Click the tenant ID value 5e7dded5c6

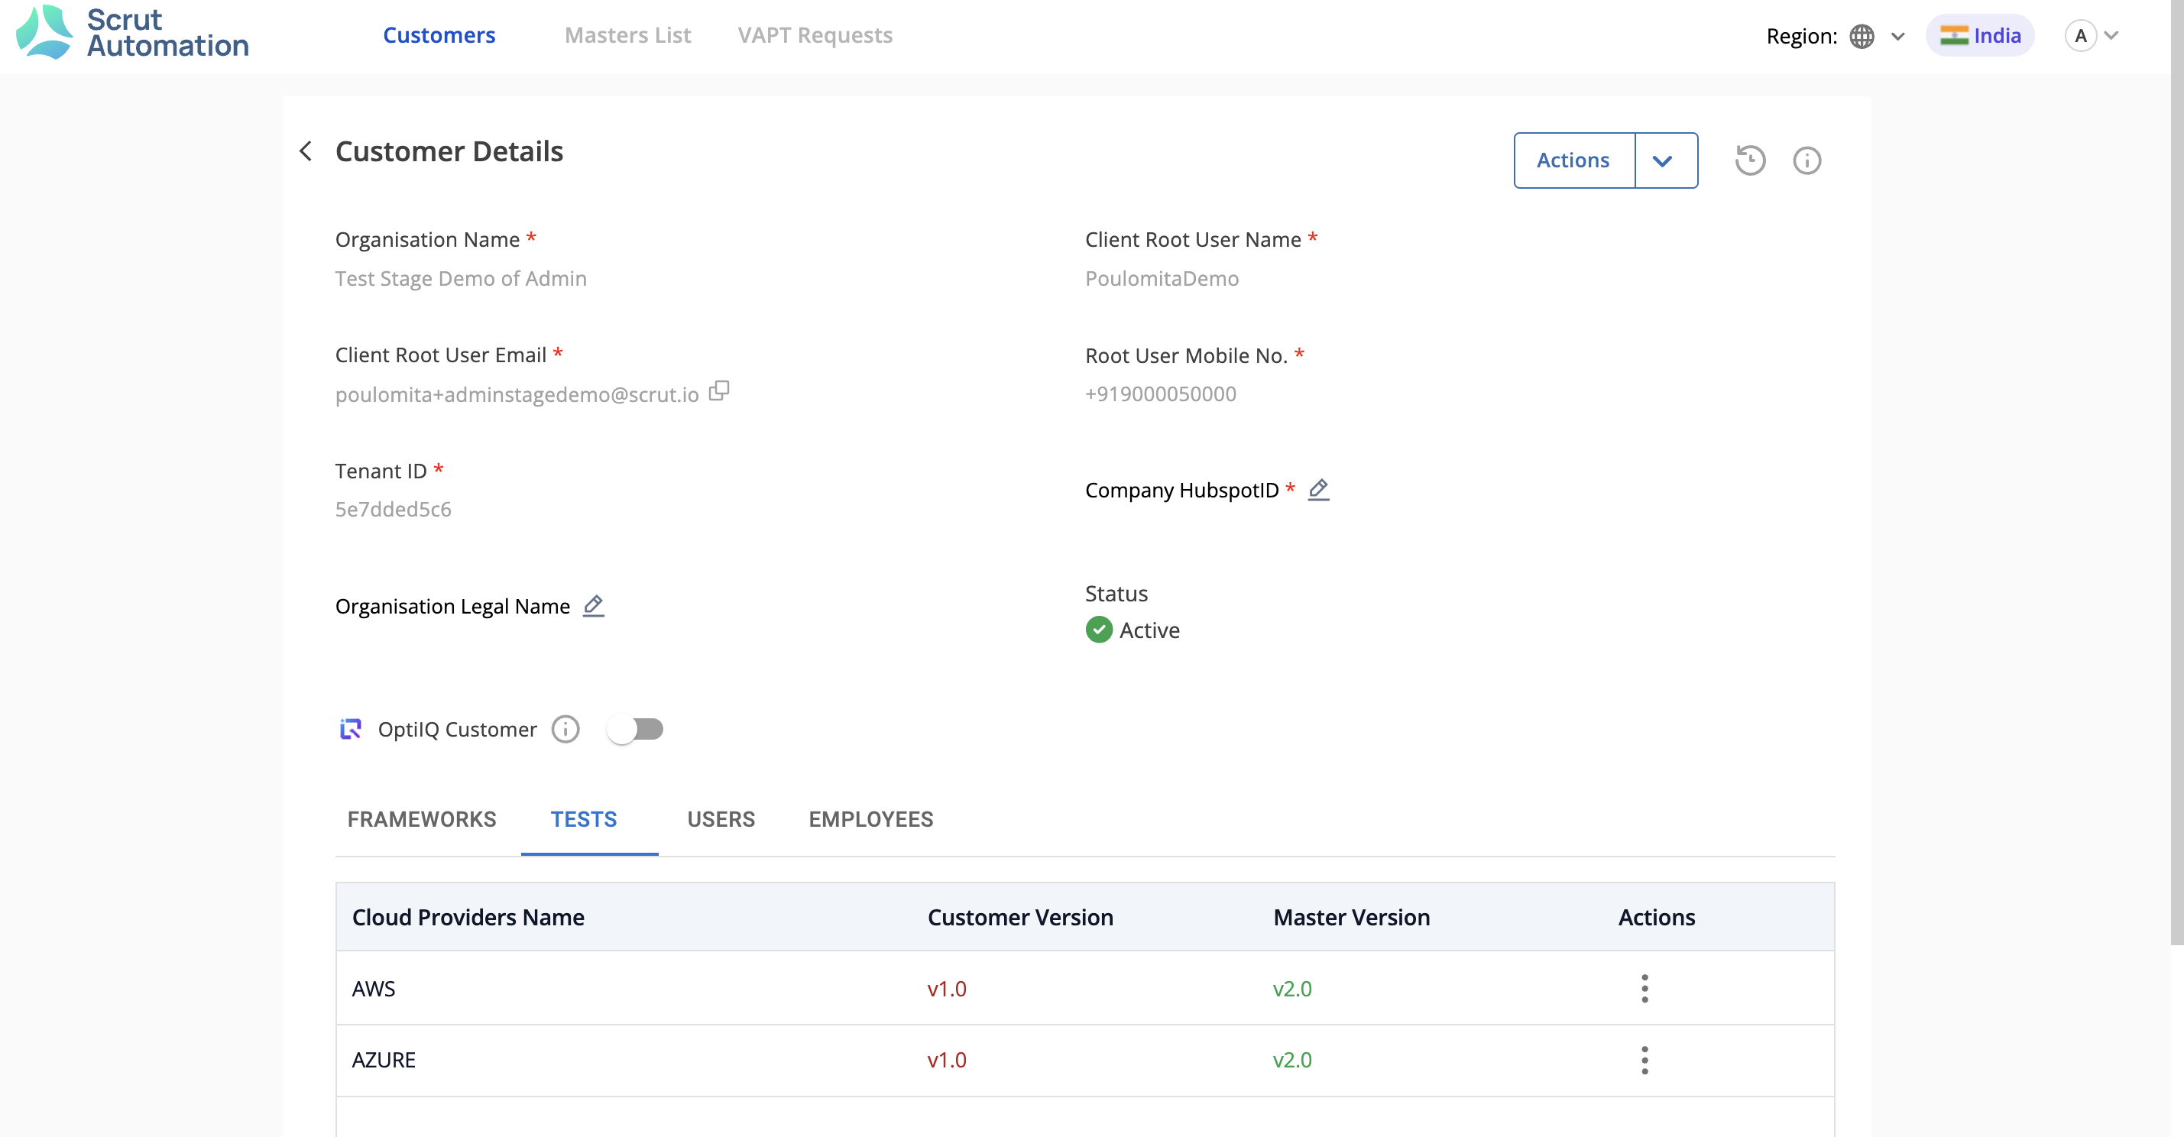coord(394,509)
